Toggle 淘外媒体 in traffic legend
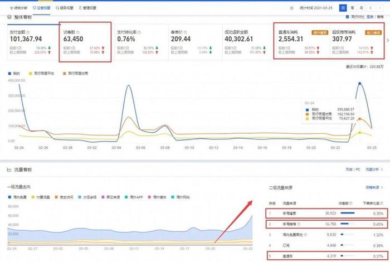Viewport: 390px width, 262px height. pyautogui.click(x=157, y=197)
